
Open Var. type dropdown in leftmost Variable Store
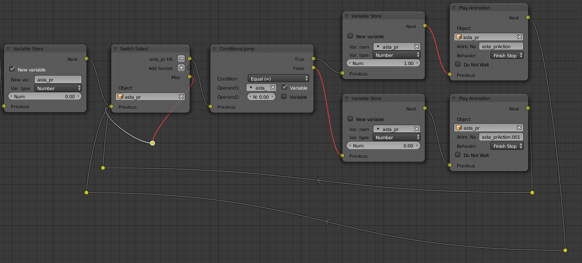point(58,88)
